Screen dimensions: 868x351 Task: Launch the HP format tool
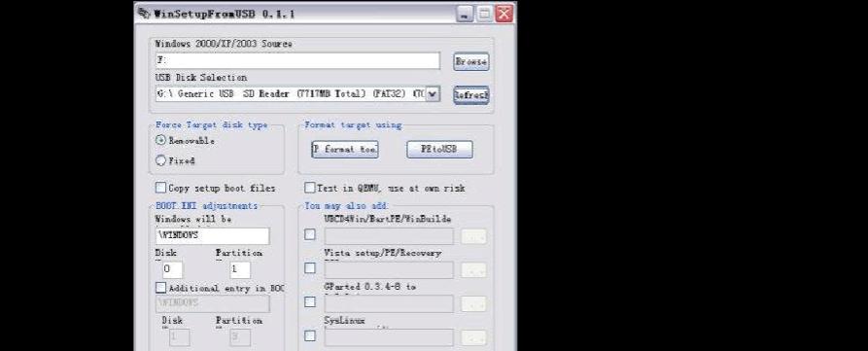click(345, 150)
